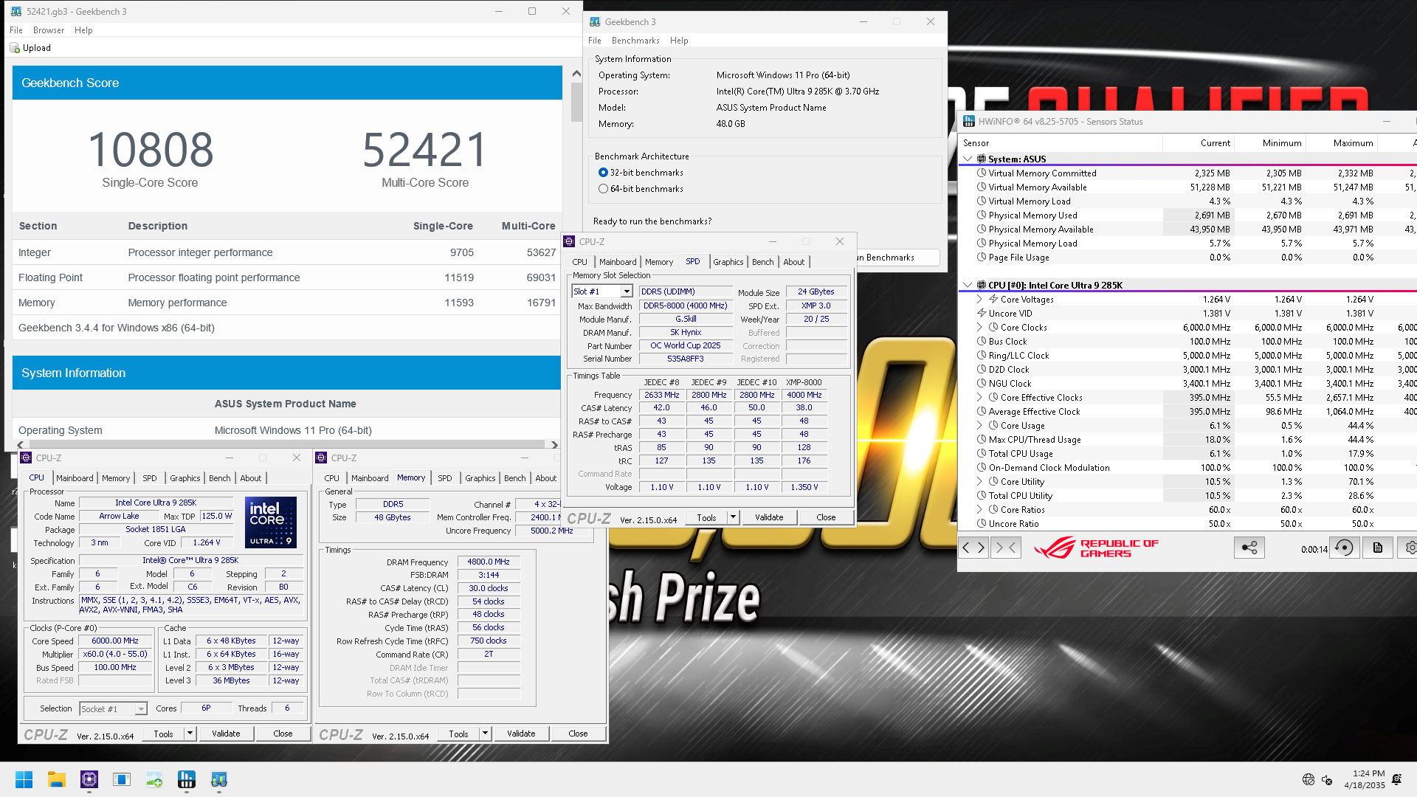Click Validate in CPU tab CPU-Z window

(x=226, y=734)
